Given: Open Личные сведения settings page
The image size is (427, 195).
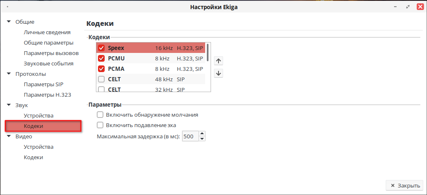Looking at the screenshot, I should 47,32.
